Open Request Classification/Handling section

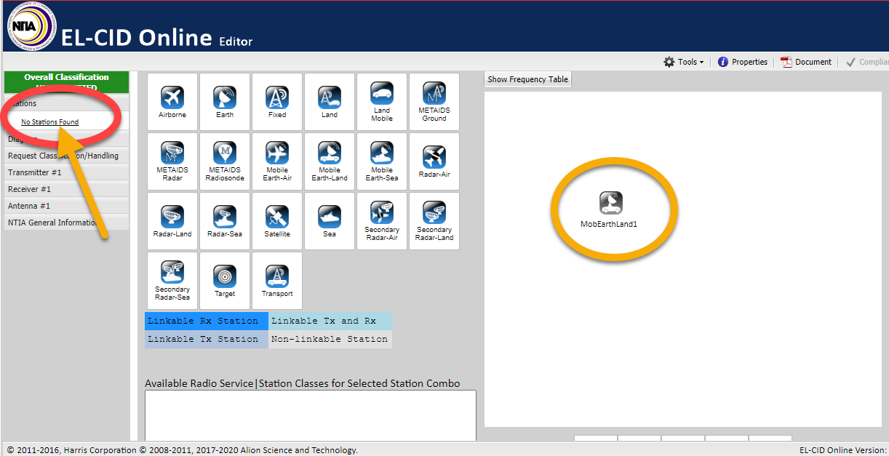tap(65, 156)
